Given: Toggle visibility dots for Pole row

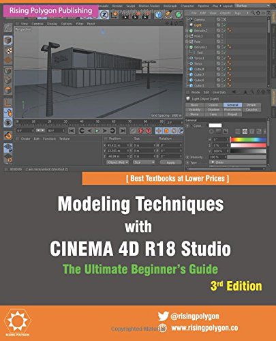Looking at the screenshot, I should (221, 42).
